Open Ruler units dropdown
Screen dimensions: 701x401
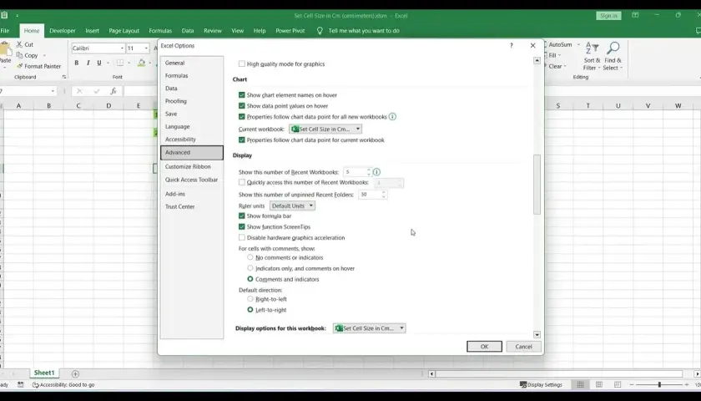292,206
